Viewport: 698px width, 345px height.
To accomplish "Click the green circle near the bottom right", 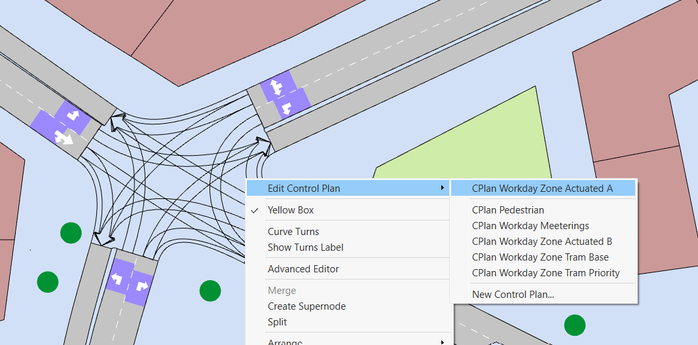I will pyautogui.click(x=575, y=325).
